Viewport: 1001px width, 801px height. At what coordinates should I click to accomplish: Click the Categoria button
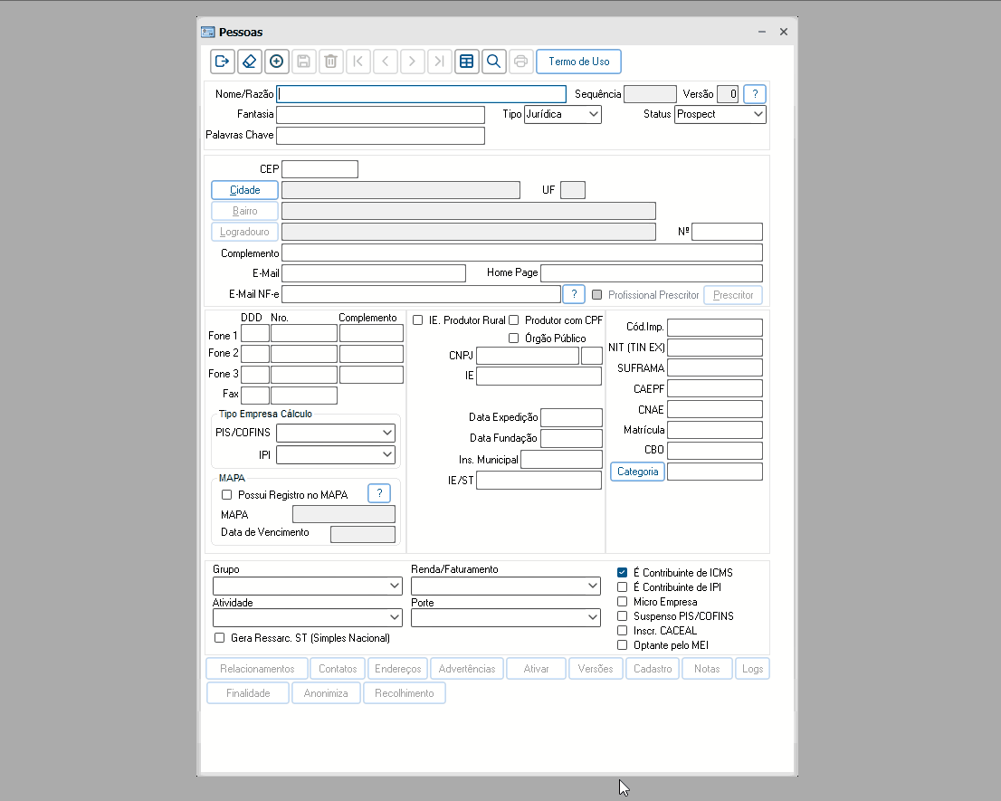click(637, 472)
